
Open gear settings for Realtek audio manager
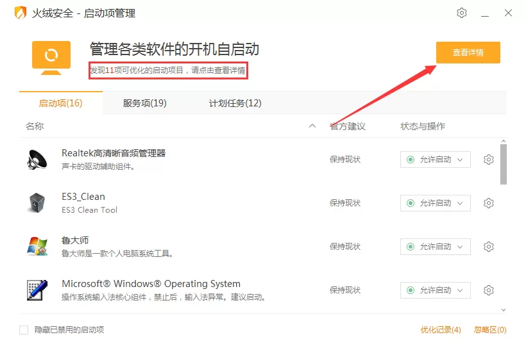[488, 160]
